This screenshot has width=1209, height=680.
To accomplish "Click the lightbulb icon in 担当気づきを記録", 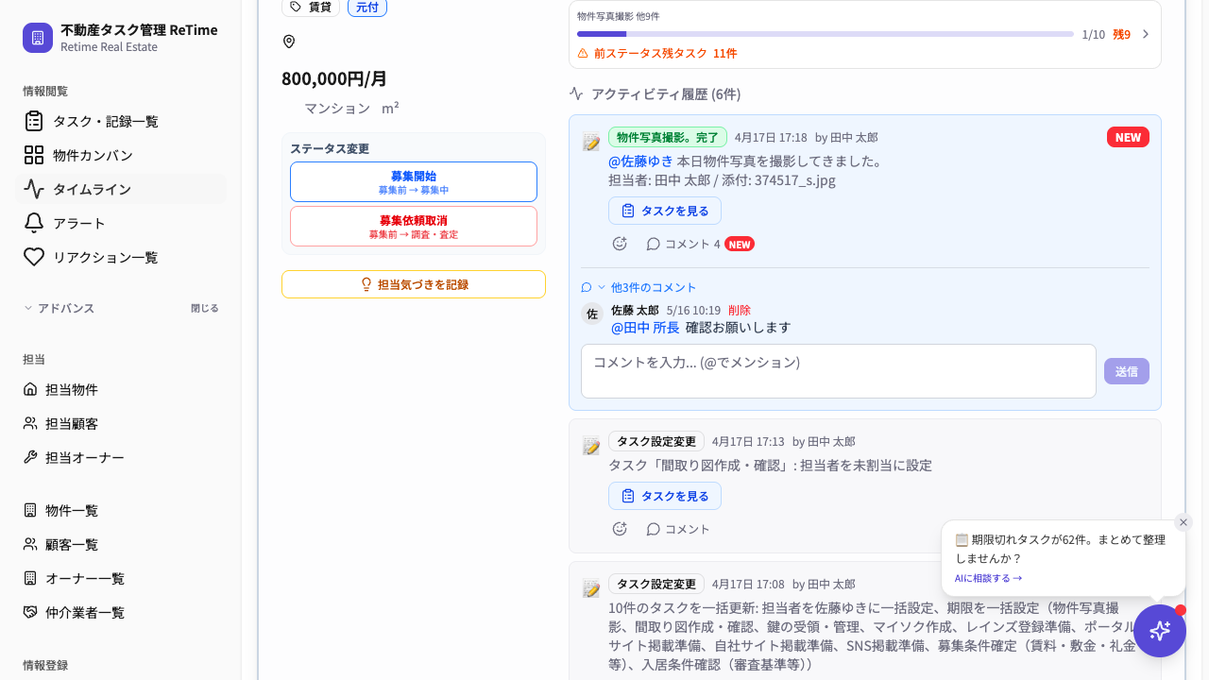I will (x=366, y=284).
